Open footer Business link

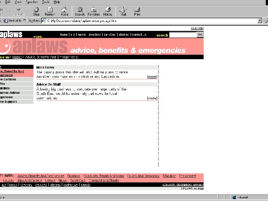click(74, 176)
